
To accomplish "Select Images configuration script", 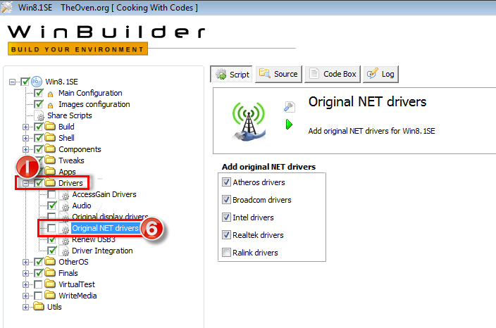I will tap(94, 104).
